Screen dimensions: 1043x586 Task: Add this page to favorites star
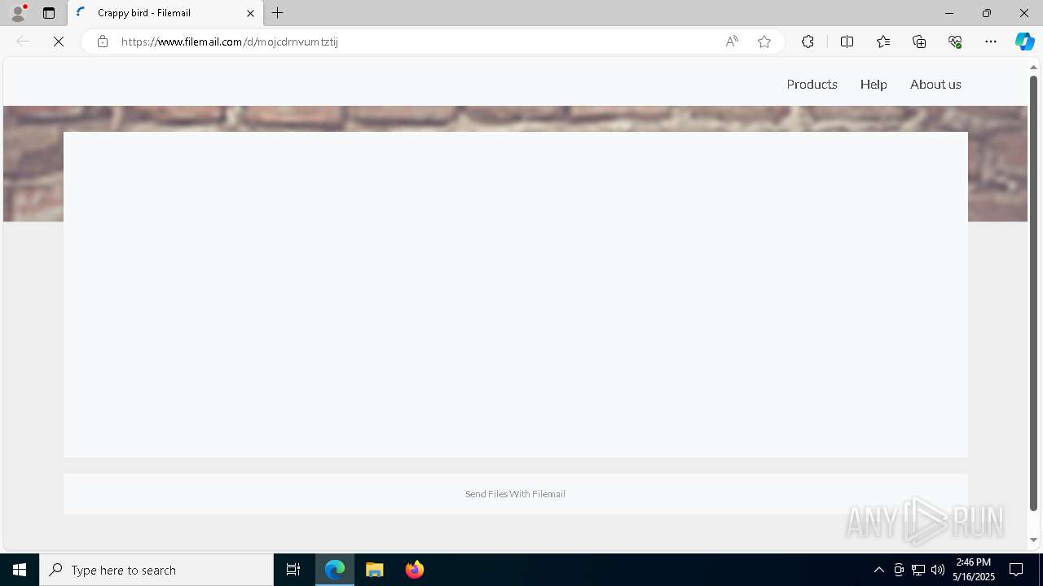[x=764, y=42]
